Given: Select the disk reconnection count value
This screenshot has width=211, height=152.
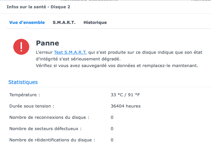Looking at the screenshot, I should (x=112, y=117).
